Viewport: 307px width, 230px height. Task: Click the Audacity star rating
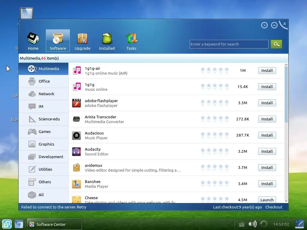(215, 151)
